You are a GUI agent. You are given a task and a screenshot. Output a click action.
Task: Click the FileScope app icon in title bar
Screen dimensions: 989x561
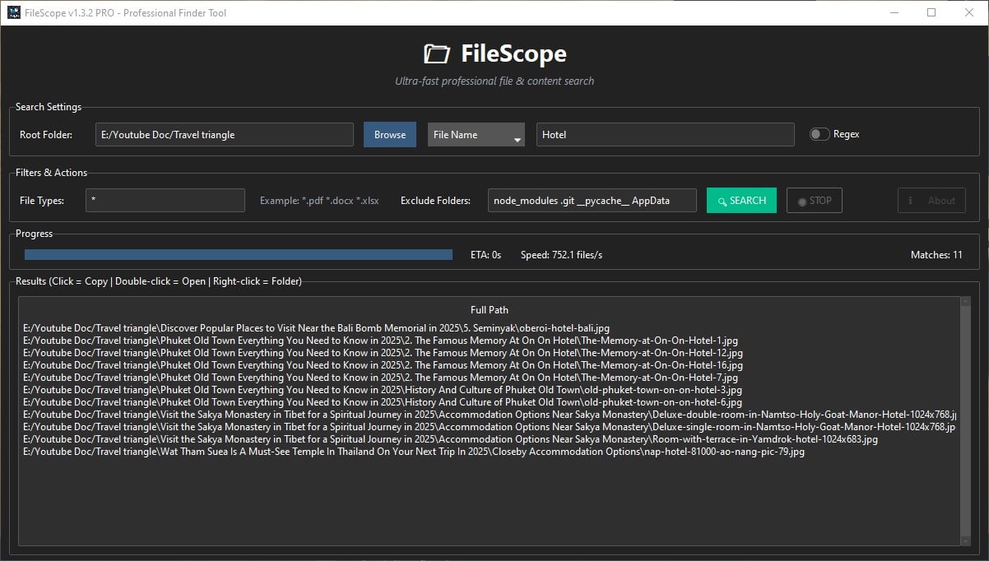point(13,12)
